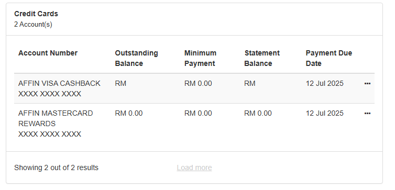Viewport: 395px width, 190px height.
Task: Click the VISA CASHBACK outstanding balance RM
Action: (120, 83)
